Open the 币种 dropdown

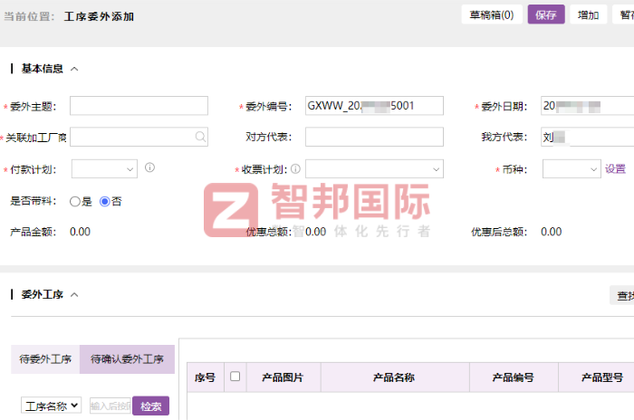click(x=571, y=168)
